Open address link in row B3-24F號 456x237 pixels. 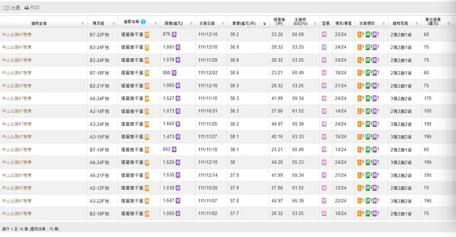point(16,47)
